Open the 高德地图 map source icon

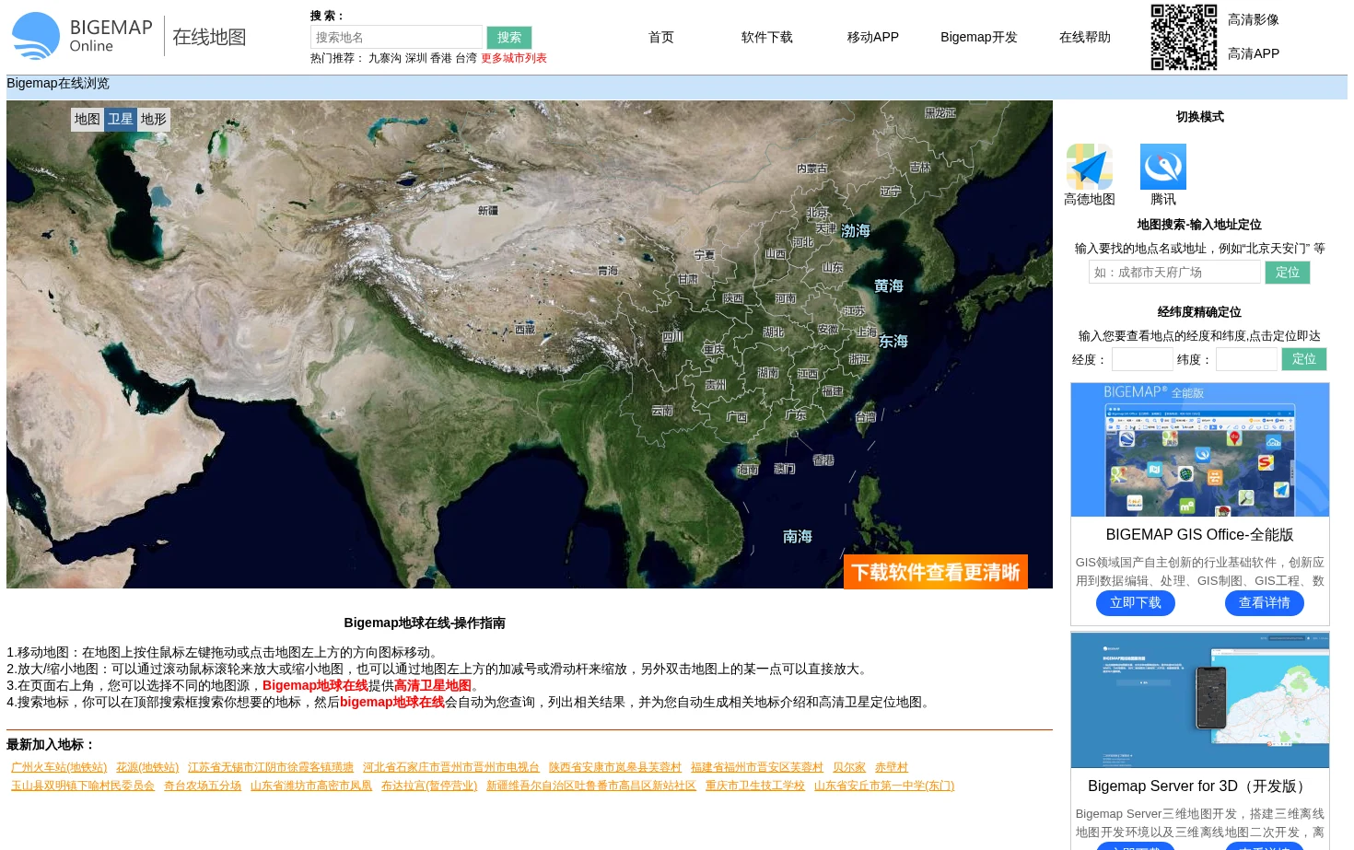click(x=1090, y=167)
